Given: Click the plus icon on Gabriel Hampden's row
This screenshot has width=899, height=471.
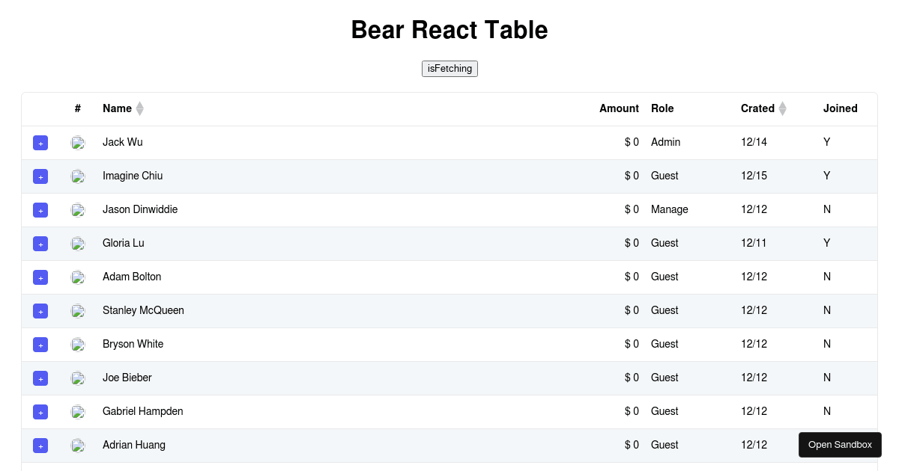Looking at the screenshot, I should [x=40, y=412].
